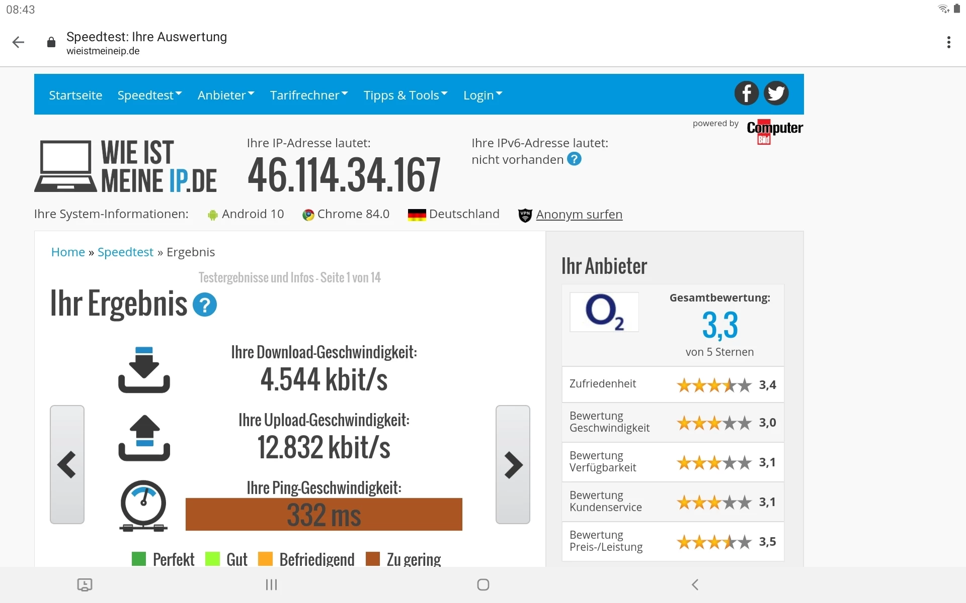Tap the IPv6 help question mark
The width and height of the screenshot is (966, 603).
[574, 159]
